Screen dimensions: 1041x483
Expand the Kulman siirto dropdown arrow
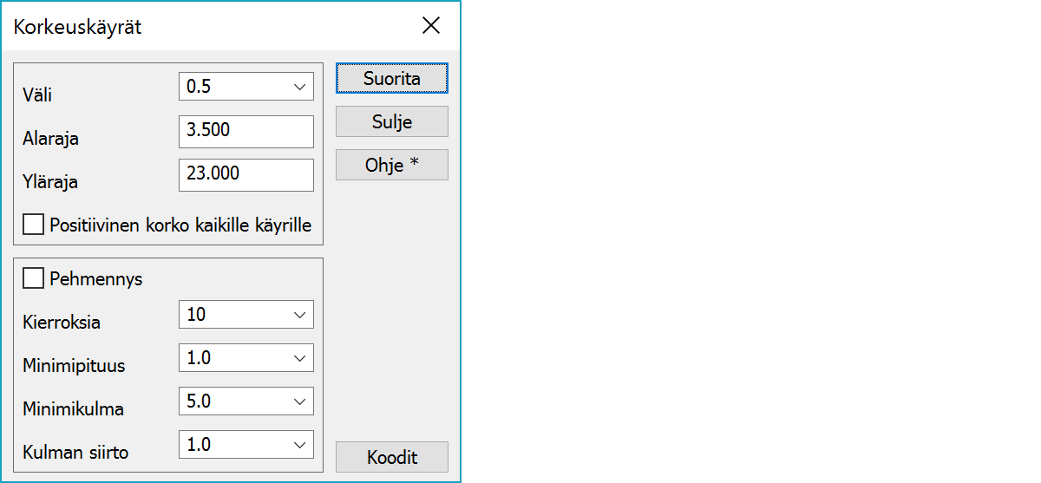[300, 445]
